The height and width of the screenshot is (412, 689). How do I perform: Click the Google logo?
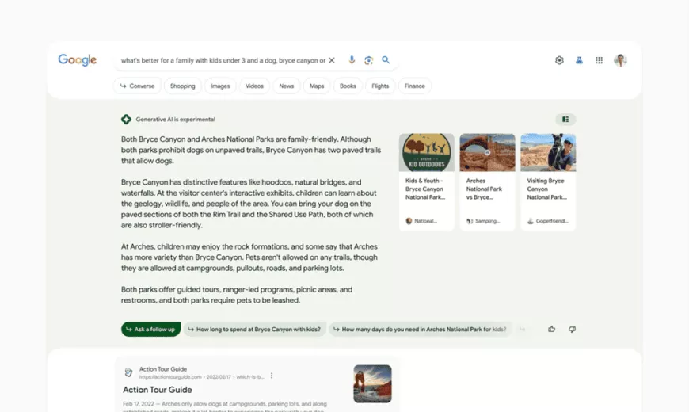click(x=78, y=59)
